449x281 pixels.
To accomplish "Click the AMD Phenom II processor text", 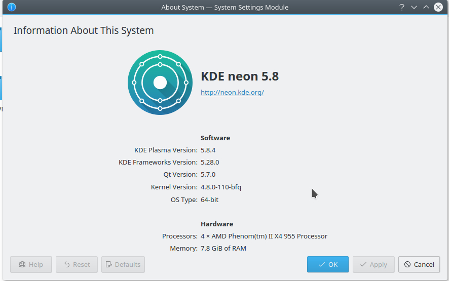I will coord(264,236).
